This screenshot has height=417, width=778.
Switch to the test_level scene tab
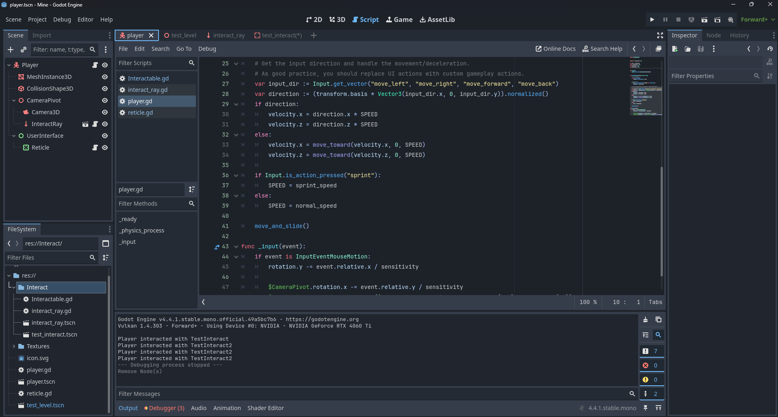click(x=184, y=35)
